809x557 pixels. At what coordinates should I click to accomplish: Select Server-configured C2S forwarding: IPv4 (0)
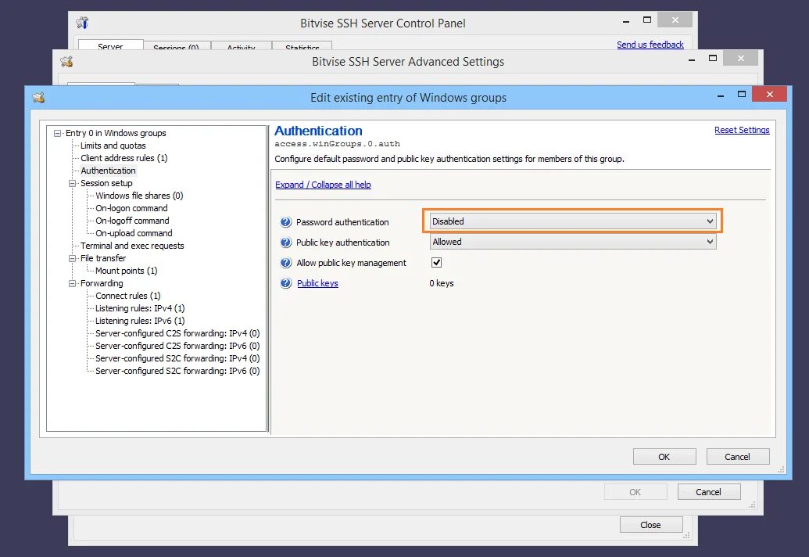click(177, 333)
